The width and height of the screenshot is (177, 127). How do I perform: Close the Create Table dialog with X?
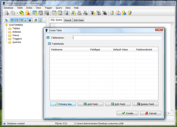tap(159, 29)
